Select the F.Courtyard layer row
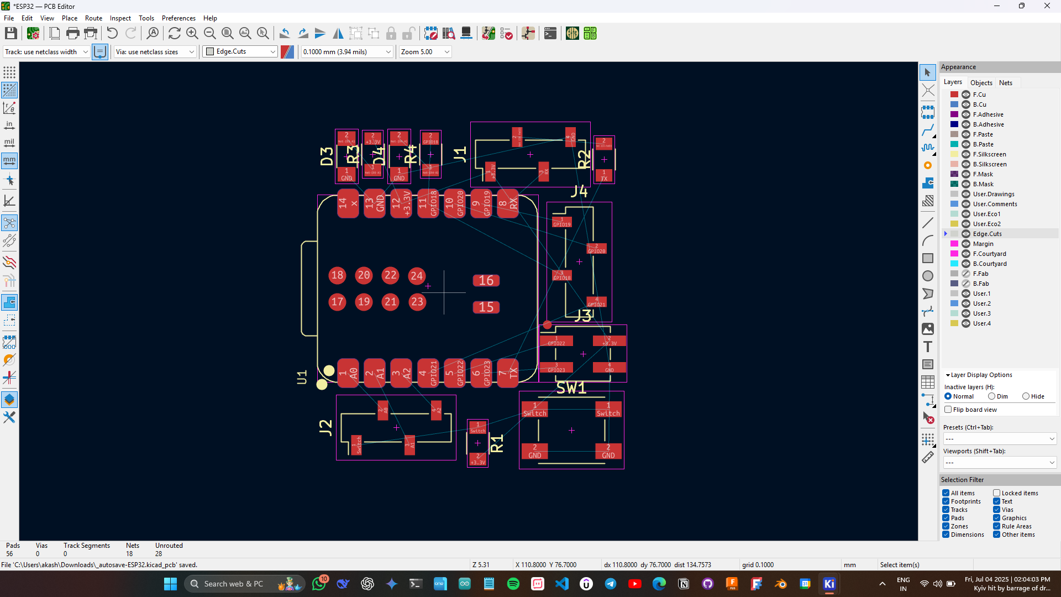1061x597 pixels. (x=999, y=254)
